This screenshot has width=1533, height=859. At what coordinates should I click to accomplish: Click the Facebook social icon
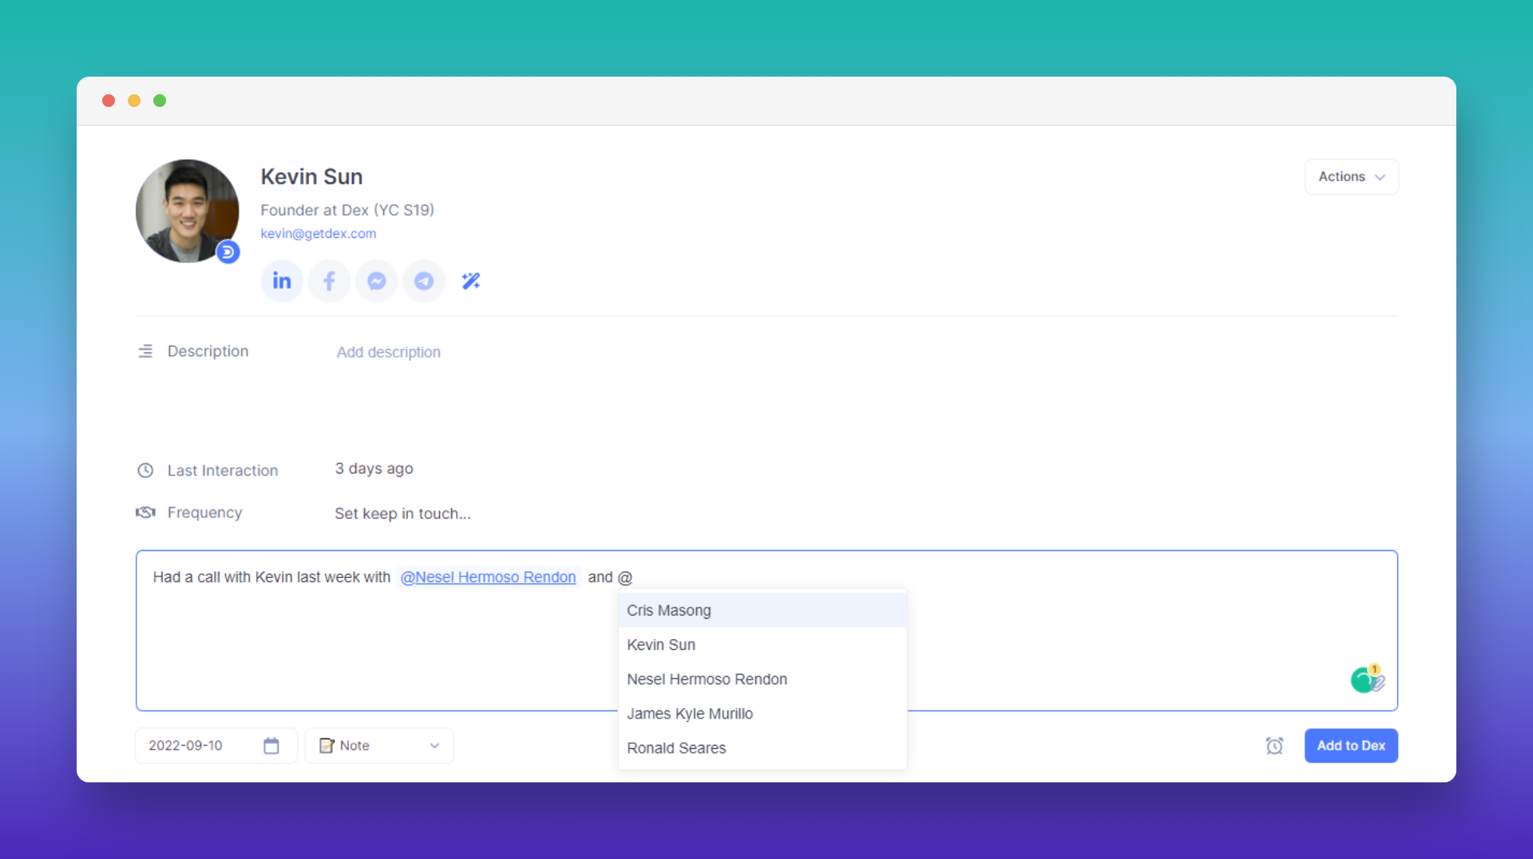coord(329,281)
